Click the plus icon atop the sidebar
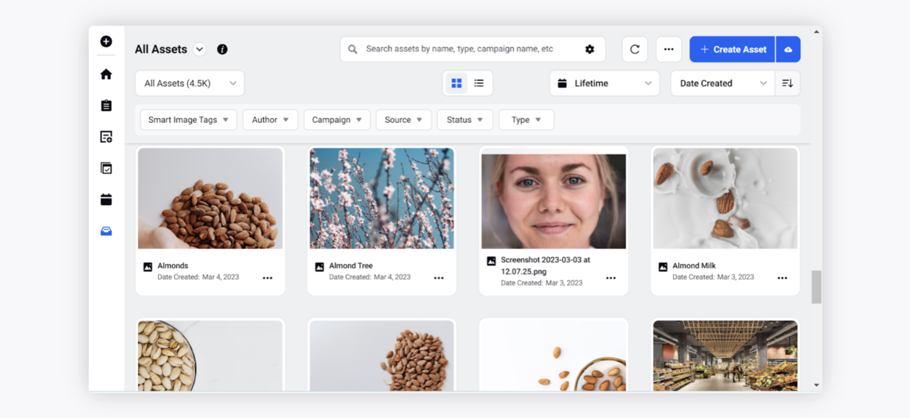Screen dimensions: 910x418 [106, 41]
